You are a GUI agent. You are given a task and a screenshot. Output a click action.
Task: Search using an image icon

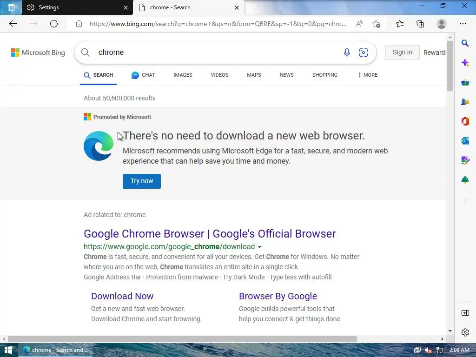coord(364,53)
